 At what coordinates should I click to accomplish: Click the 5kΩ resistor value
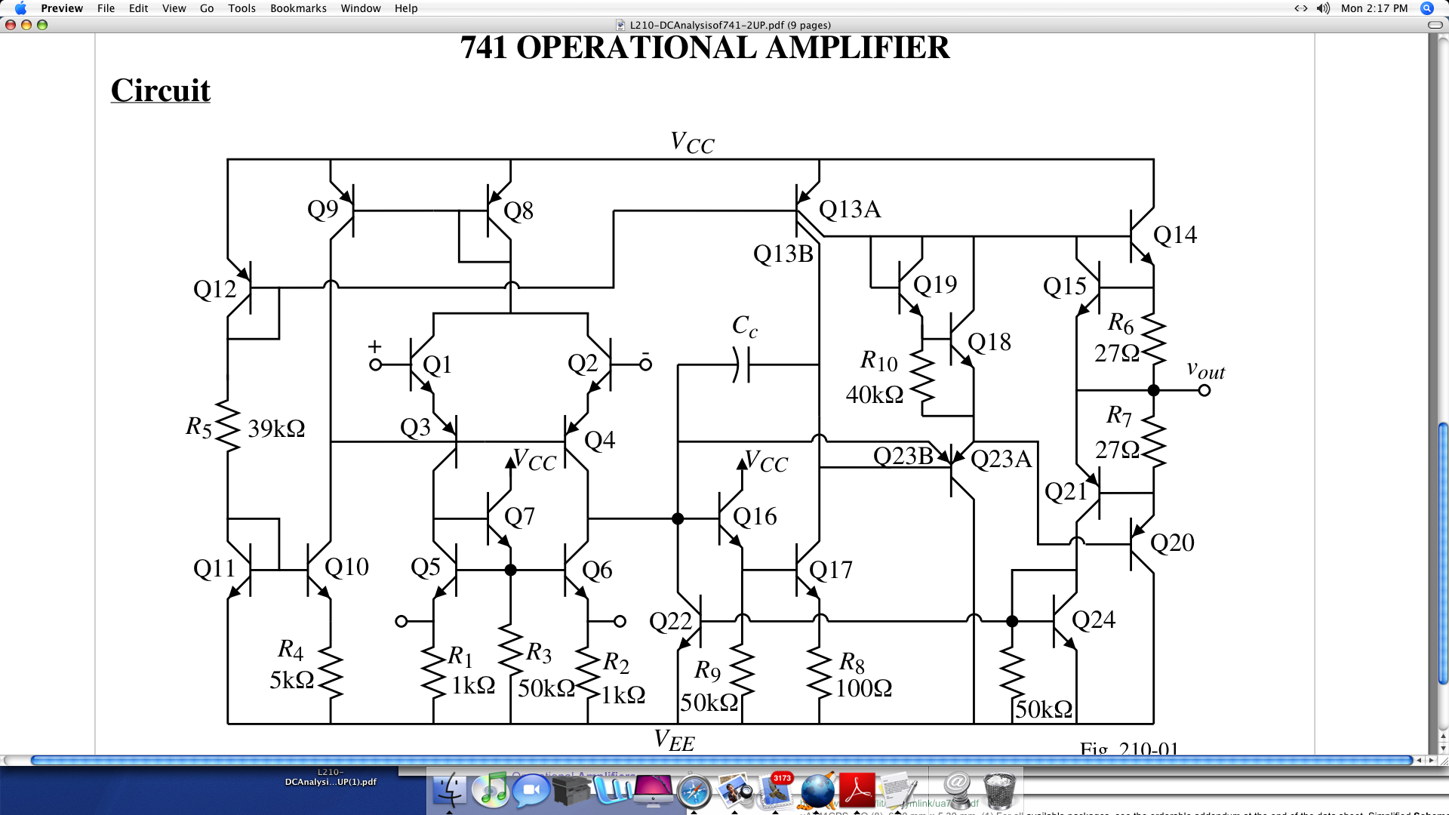[292, 680]
